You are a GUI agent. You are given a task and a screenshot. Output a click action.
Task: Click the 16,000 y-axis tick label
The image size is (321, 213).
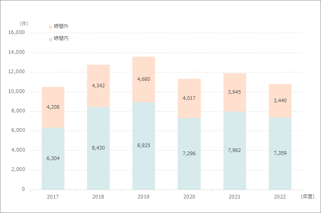point(16,32)
